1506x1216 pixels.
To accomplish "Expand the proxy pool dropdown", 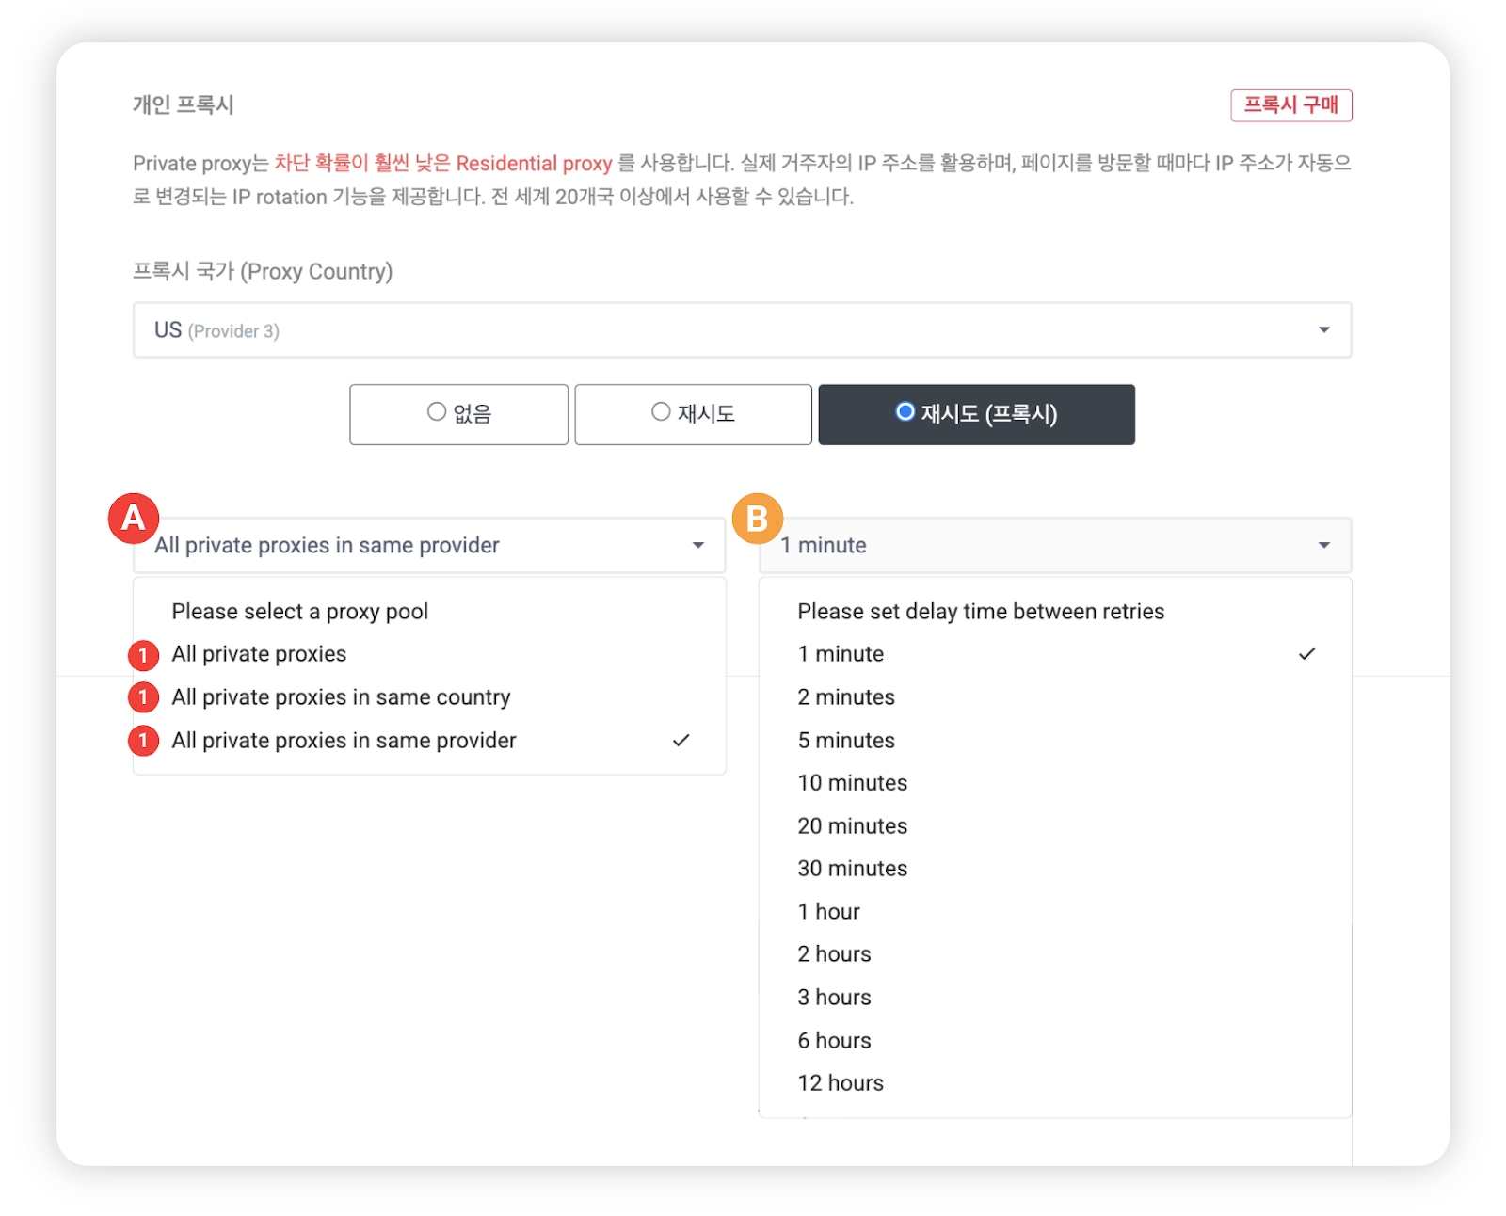I will point(429,546).
